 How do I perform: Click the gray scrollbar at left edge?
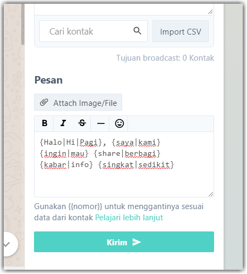click(23, 24)
